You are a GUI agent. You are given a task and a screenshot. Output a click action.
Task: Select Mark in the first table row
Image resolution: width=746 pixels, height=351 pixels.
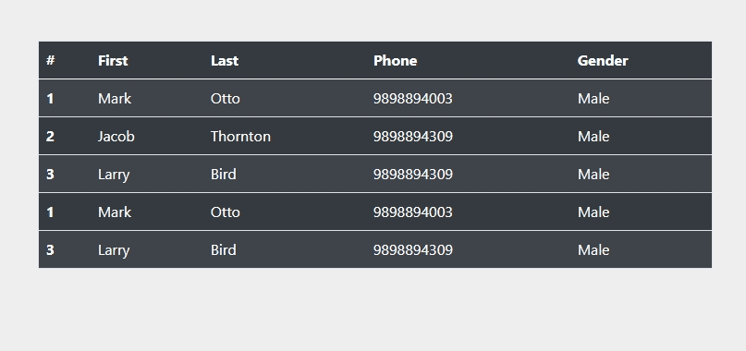pos(115,99)
